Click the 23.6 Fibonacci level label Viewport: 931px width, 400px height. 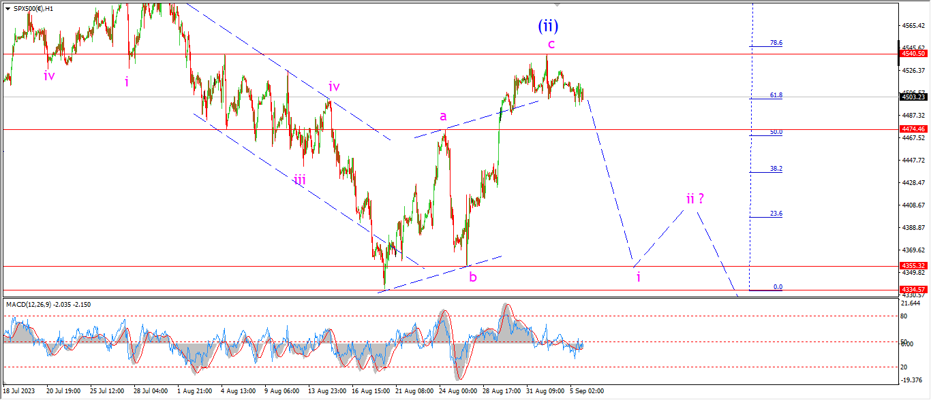(x=776, y=214)
